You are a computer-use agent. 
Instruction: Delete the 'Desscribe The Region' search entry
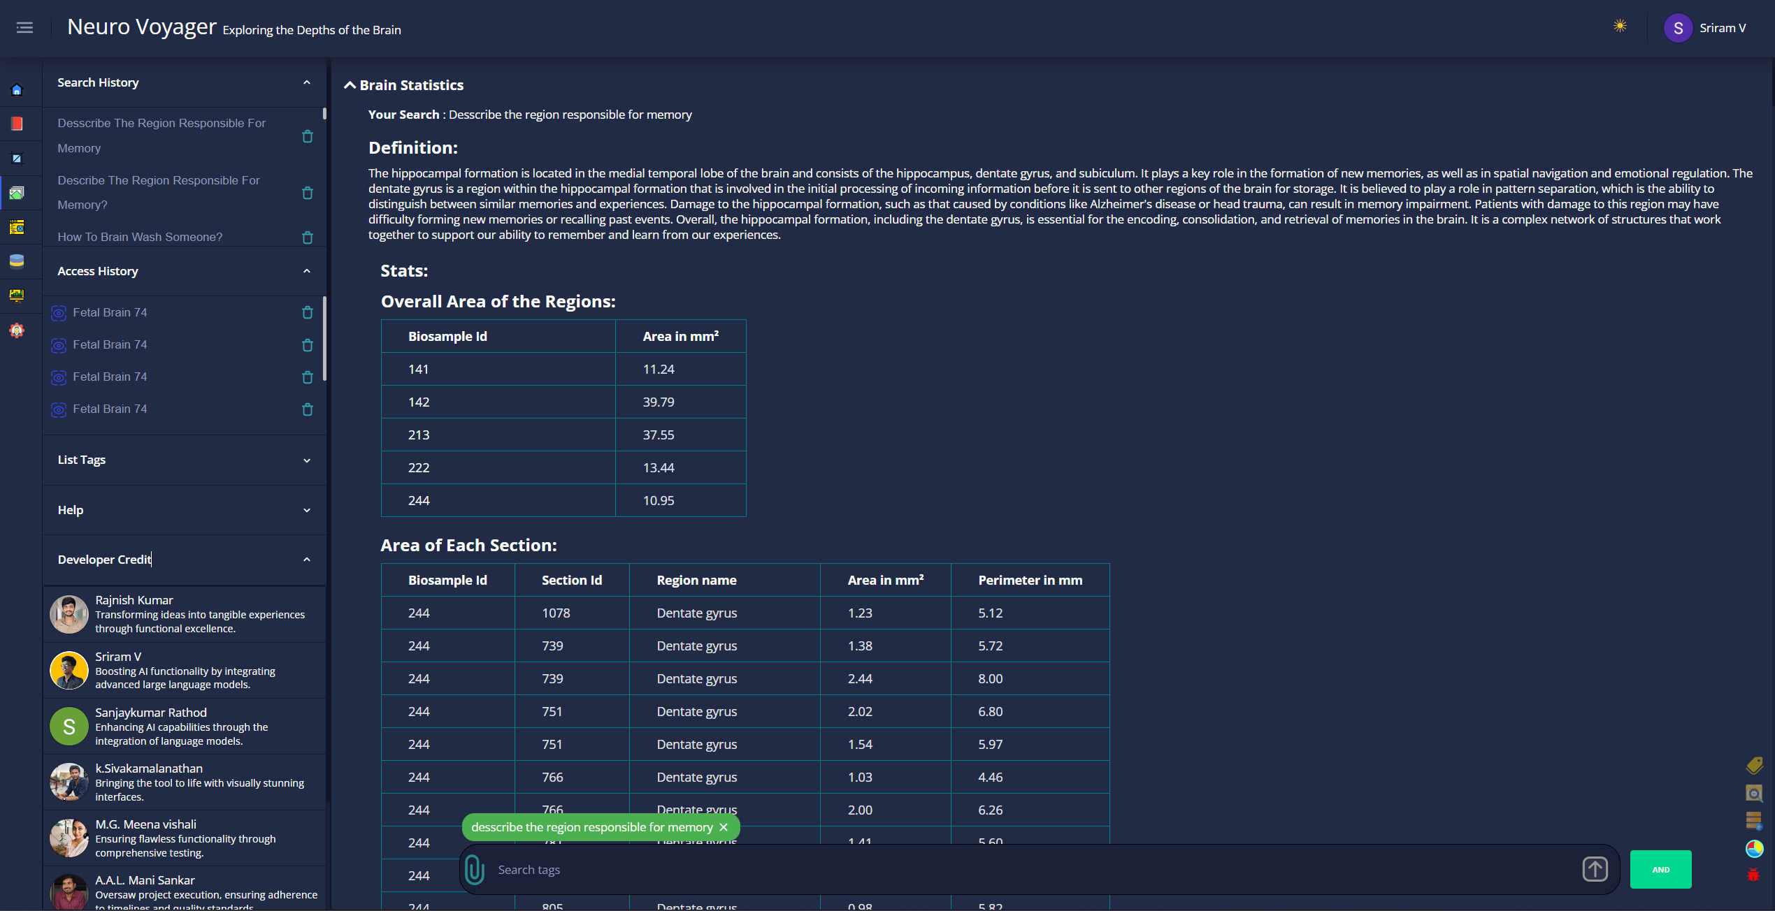click(307, 136)
